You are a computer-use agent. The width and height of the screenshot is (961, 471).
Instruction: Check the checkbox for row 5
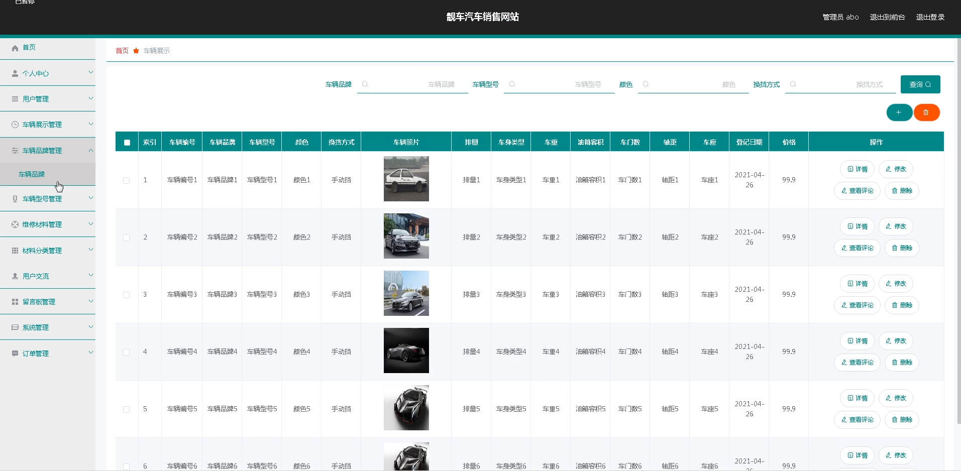127,409
